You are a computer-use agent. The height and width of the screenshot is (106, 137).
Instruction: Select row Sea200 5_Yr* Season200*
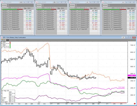[114, 19]
